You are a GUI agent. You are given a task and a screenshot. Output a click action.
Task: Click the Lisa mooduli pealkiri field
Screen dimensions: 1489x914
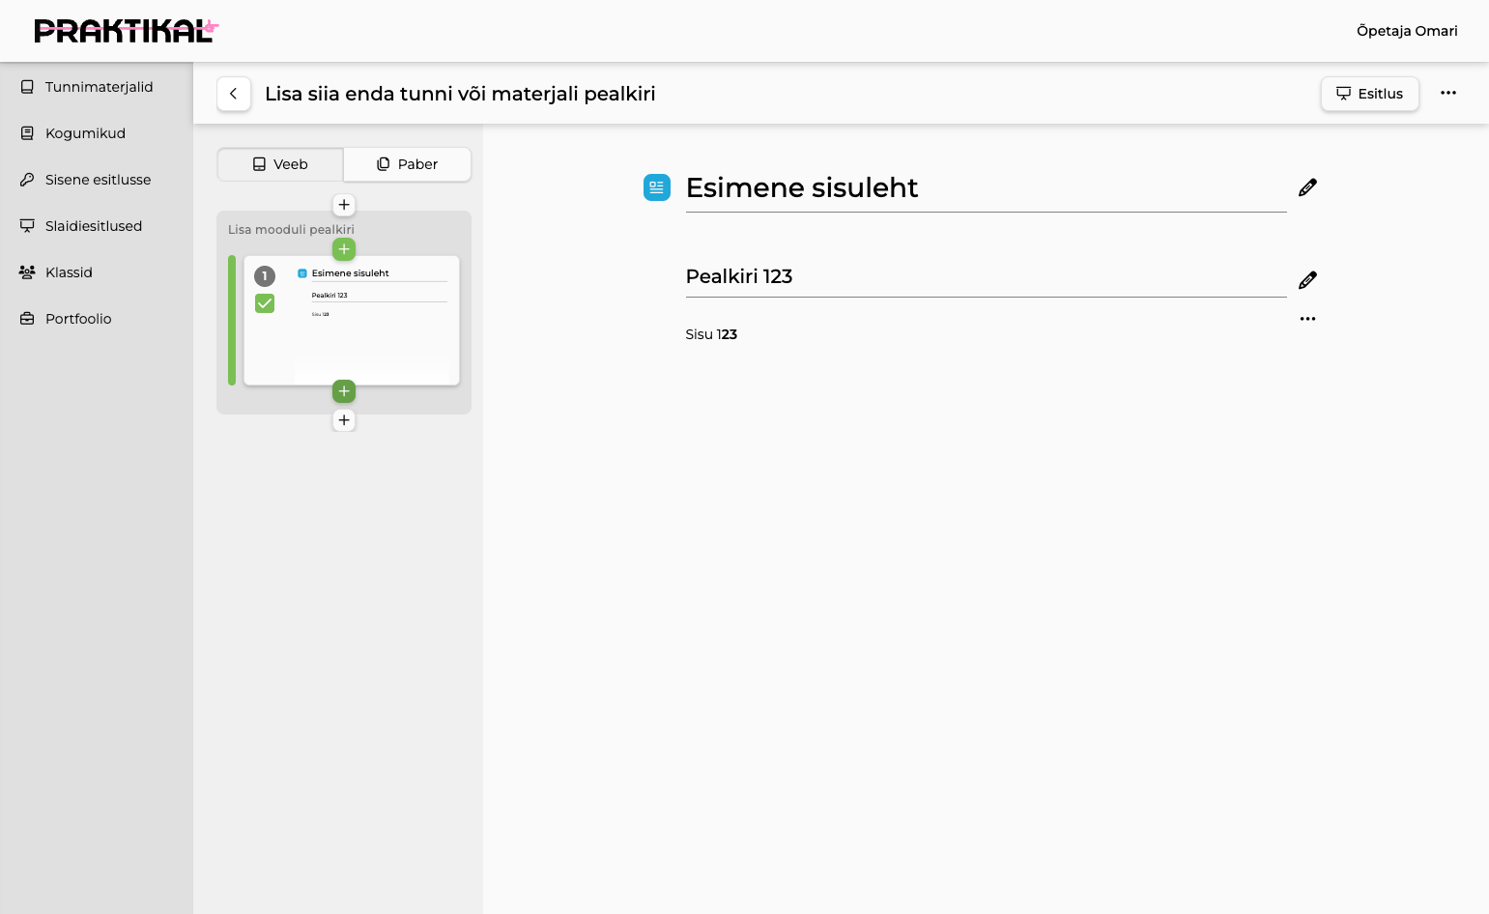coord(291,230)
